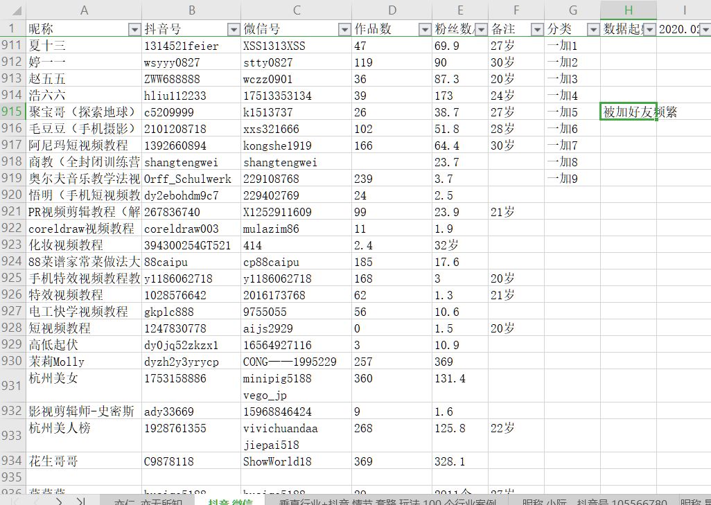Switch to the 抖音 微信 sheet tab
This screenshot has width=711, height=505.
[x=230, y=502]
